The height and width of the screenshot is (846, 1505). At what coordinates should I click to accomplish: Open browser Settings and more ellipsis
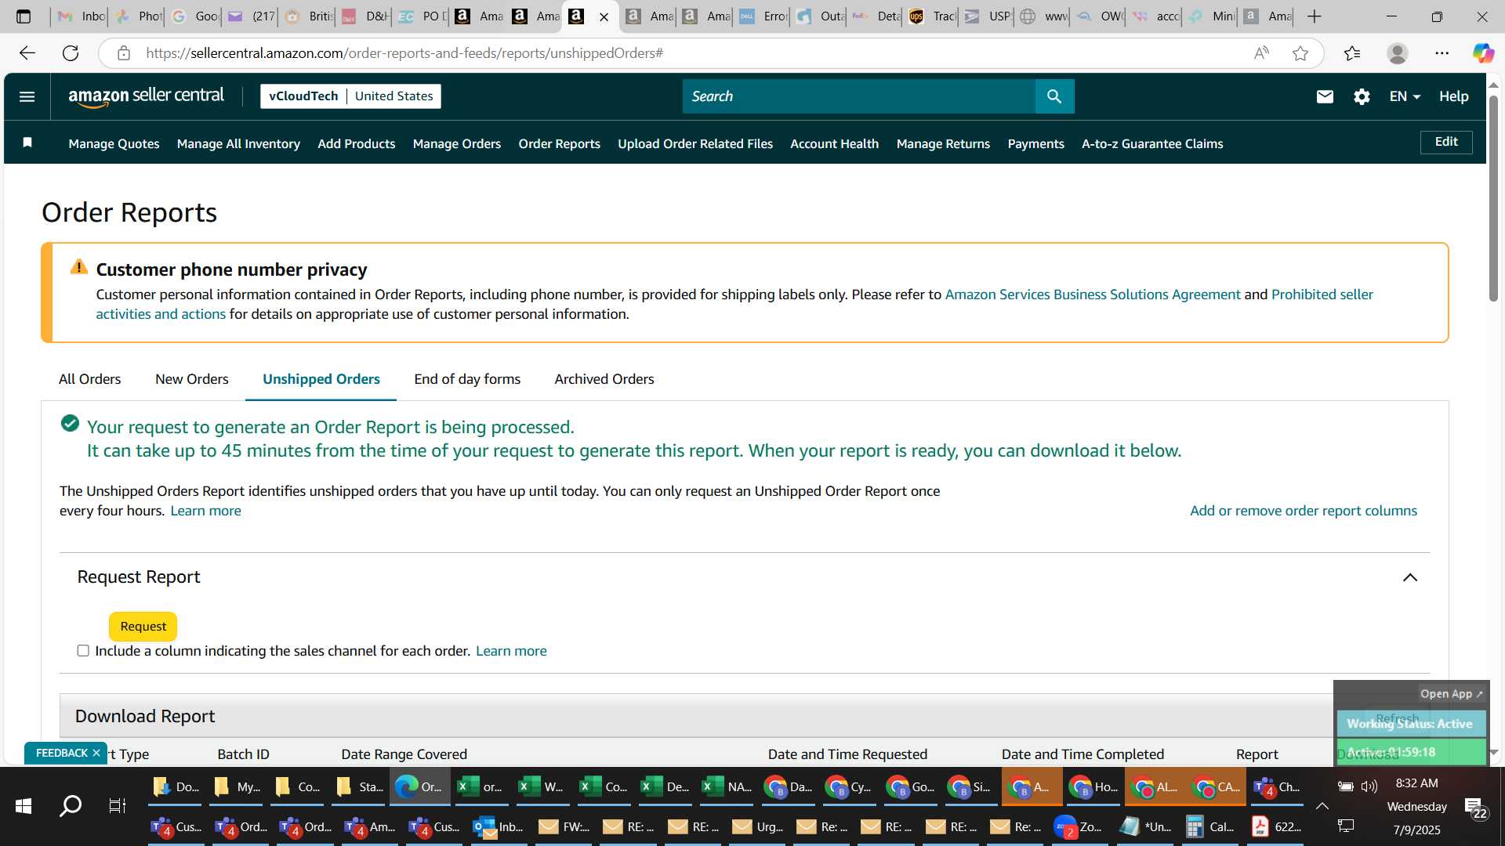point(1442,53)
